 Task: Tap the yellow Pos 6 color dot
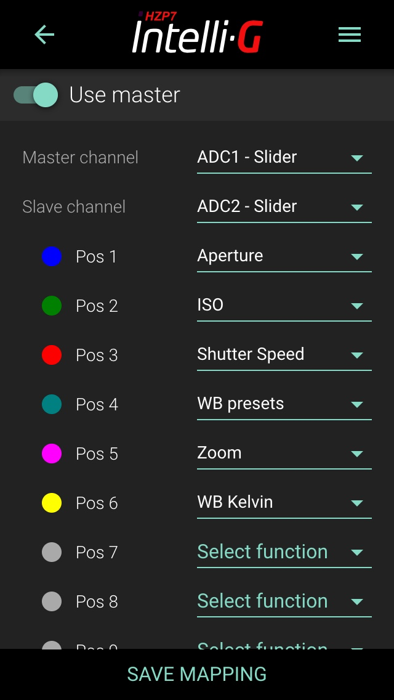(x=52, y=503)
